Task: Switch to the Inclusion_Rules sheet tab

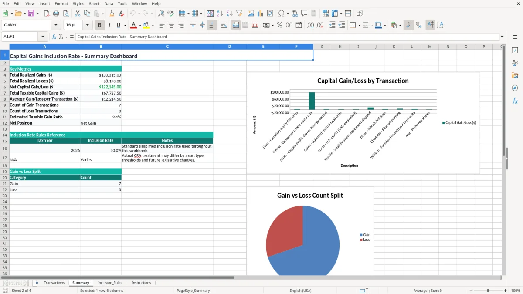Action: point(109,283)
